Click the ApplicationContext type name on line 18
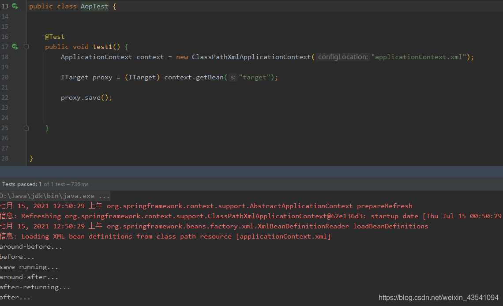This screenshot has width=503, height=306. coord(96,57)
